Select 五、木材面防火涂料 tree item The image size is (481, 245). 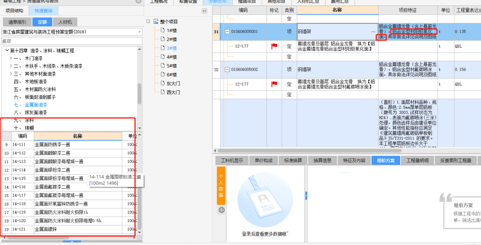(34, 89)
